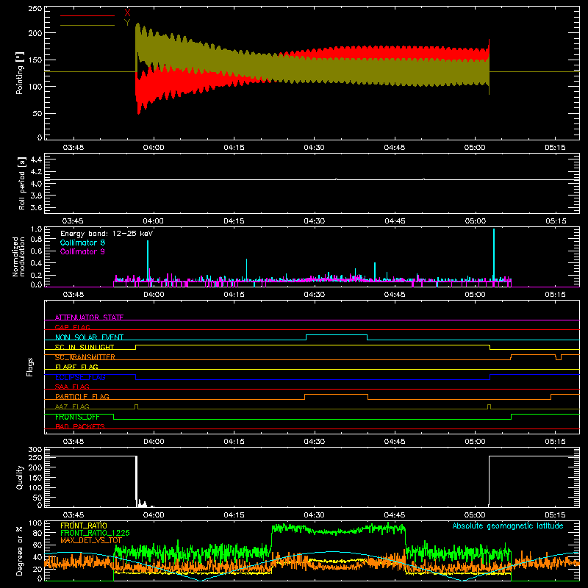Click the SC_TRANSMITTER label
The height and width of the screenshot is (588, 588).
pyautogui.click(x=85, y=357)
